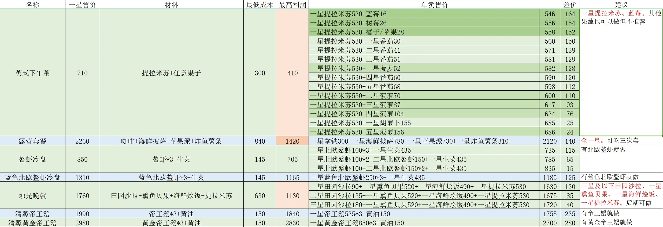Select the 名称 header cell

[x=32, y=5]
